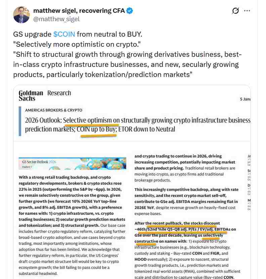Open the $COIN cashtag link
Screen dimensions: 266x279
tap(64, 34)
